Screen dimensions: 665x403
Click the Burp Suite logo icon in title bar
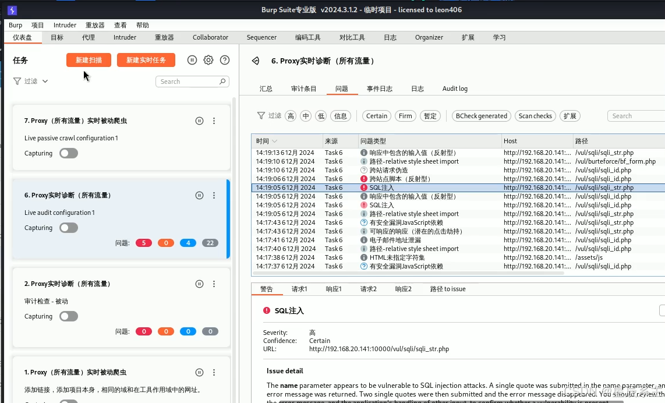point(12,10)
